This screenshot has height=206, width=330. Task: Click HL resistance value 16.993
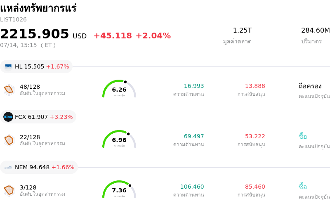coord(194,86)
